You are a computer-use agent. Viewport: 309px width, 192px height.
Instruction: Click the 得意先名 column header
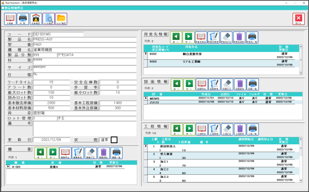[191, 47]
